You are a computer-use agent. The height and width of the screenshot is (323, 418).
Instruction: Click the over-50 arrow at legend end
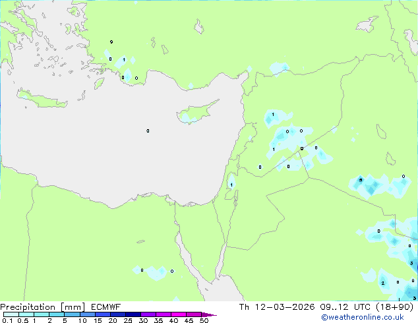(x=209, y=314)
